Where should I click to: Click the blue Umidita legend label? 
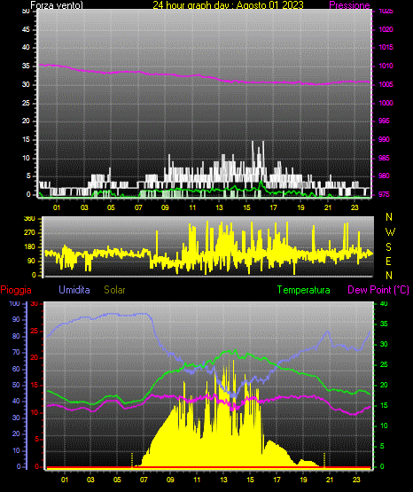coord(74,290)
